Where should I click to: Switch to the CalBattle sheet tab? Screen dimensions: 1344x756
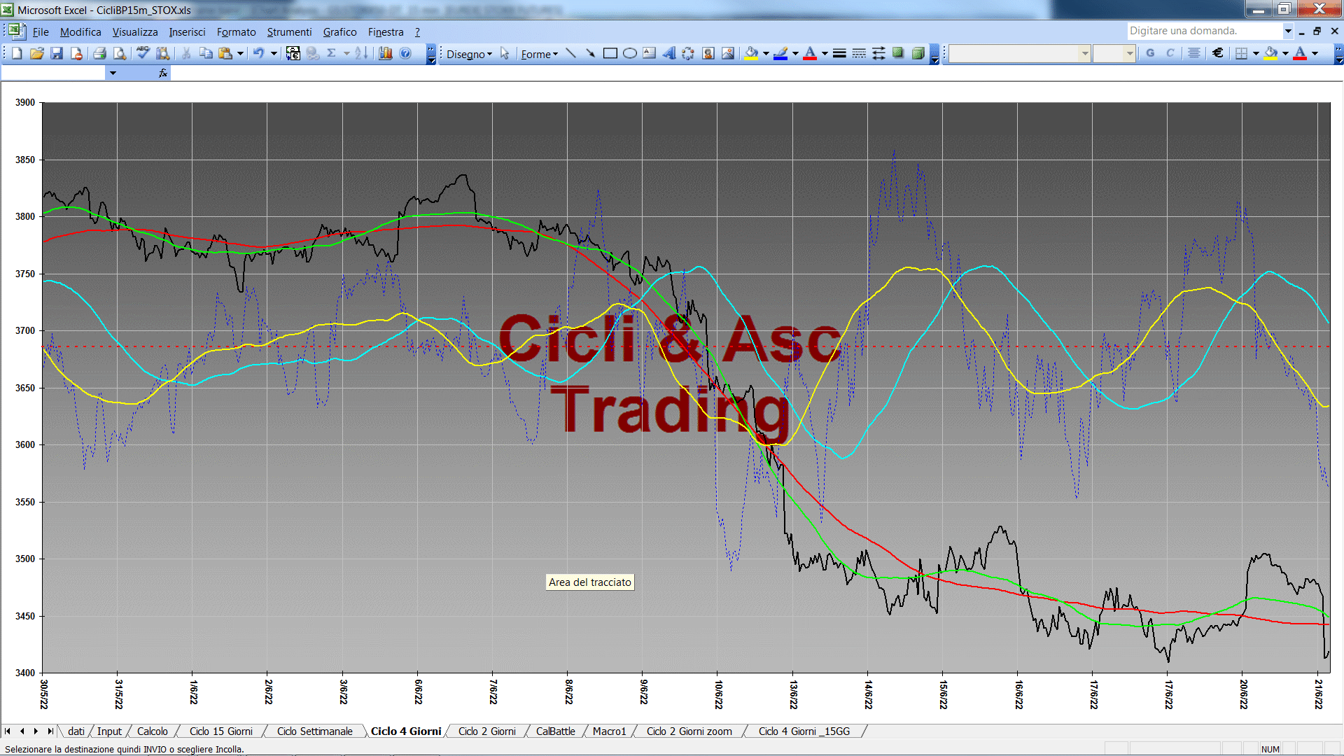(556, 731)
